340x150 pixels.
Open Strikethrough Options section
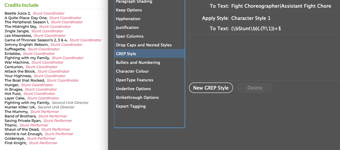tap(137, 98)
